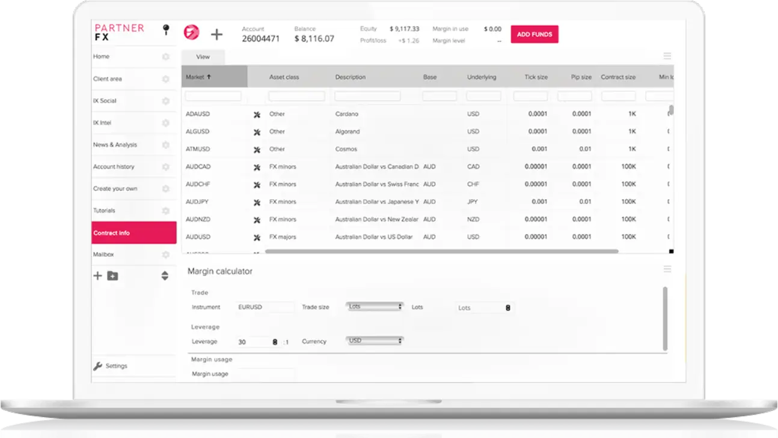778x438 pixels.
Task: Click the plus icon at the sidebar bottom
Action: [x=97, y=276]
